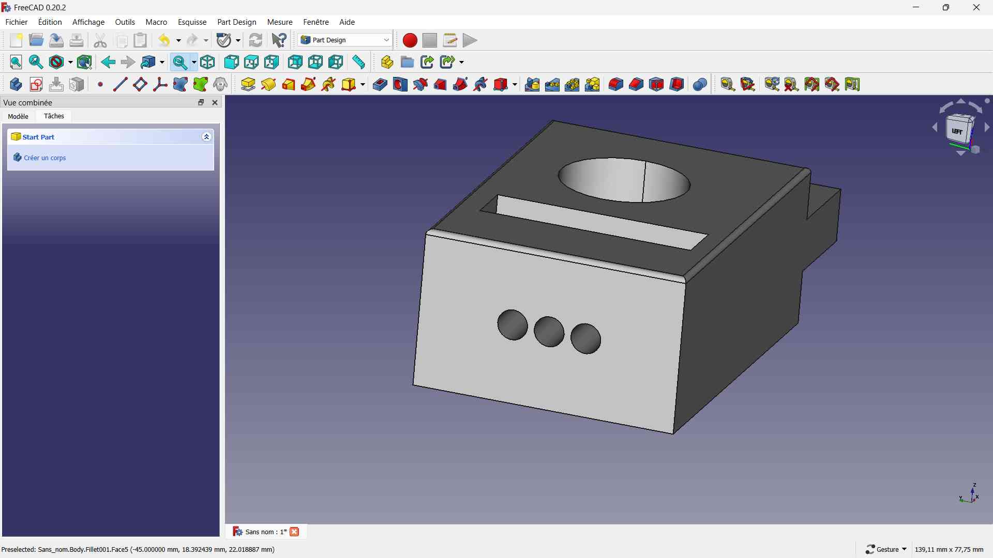
Task: Click the Fillet tool icon
Action: point(615,84)
